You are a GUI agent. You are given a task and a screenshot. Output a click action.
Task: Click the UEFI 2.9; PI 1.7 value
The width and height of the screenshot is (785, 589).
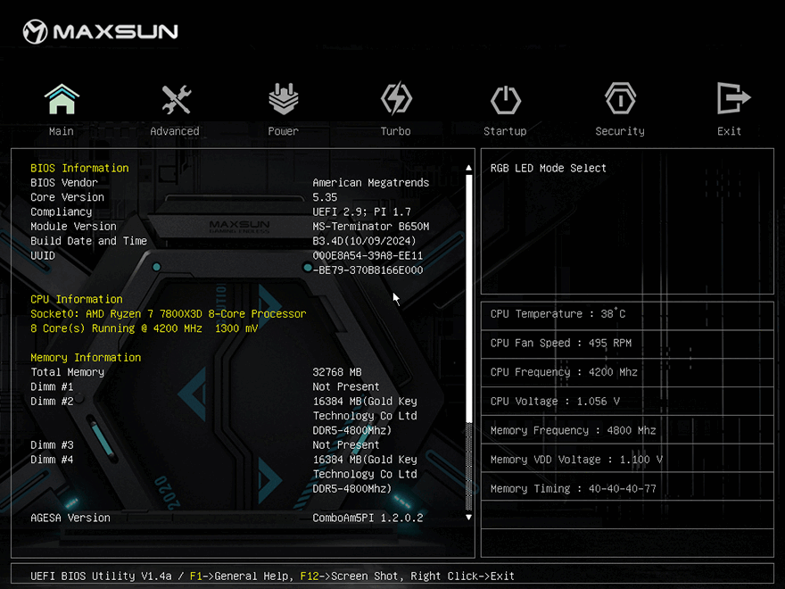click(361, 212)
